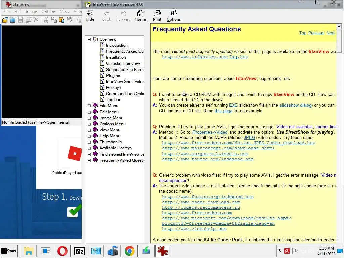Click the Back arrow in Help toolbar
The width and height of the screenshot is (344, 258).
click(106, 16)
